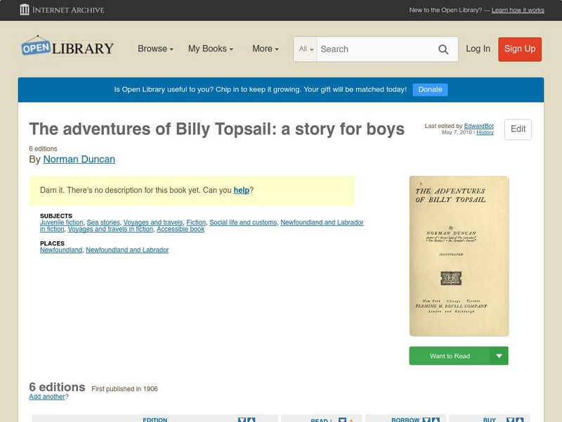Viewport: 562px width, 422px height.
Task: Click the Sea stories subject link
Action: click(102, 222)
